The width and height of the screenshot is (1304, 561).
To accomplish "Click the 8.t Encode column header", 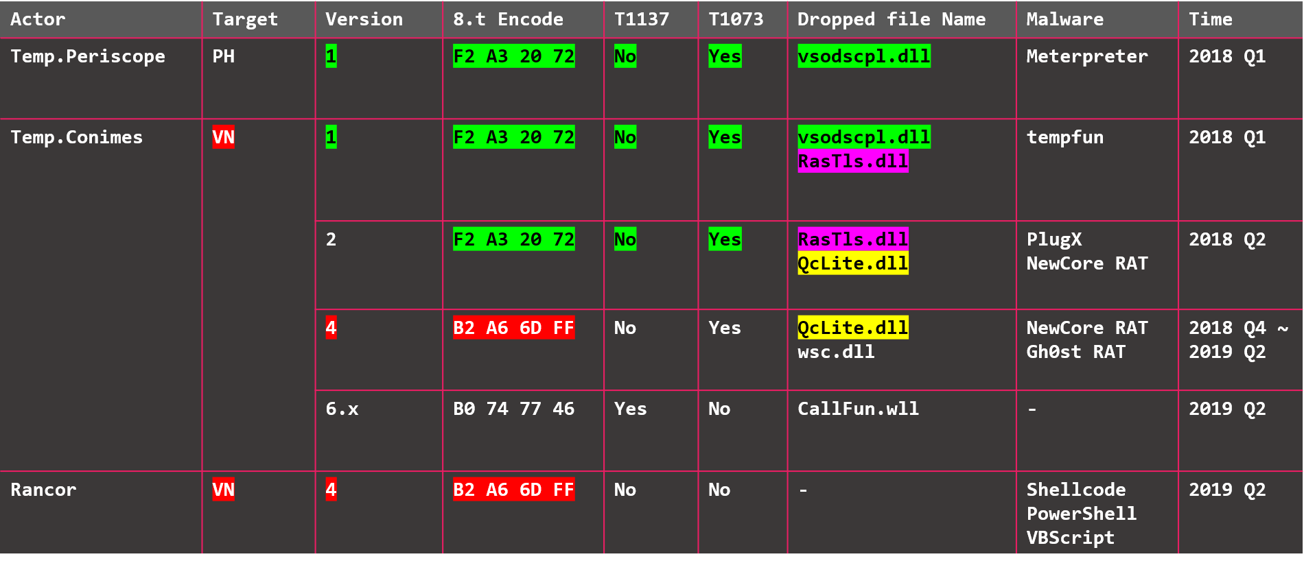I will click(x=508, y=19).
